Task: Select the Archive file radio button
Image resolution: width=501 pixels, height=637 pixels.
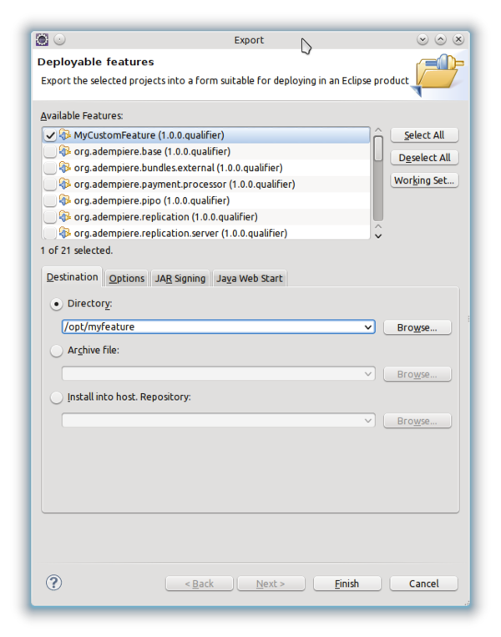Action: click(57, 351)
